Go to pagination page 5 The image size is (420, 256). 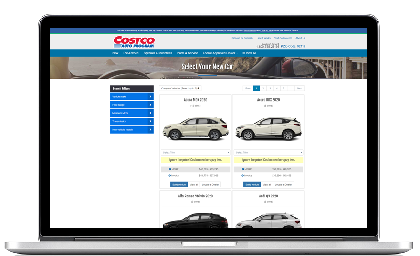tap(283, 88)
